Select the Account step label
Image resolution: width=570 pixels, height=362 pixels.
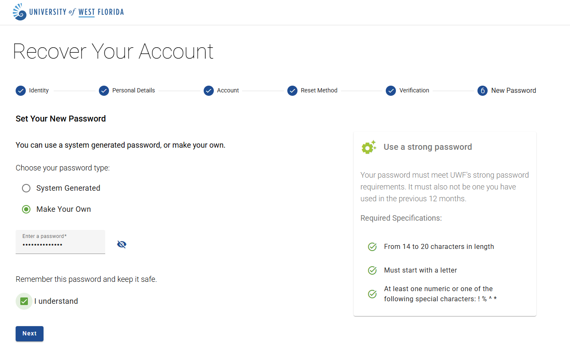(x=228, y=90)
